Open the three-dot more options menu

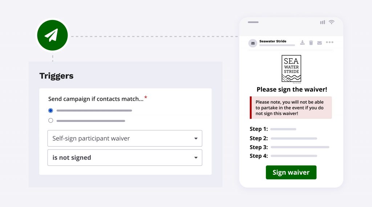[x=329, y=43]
